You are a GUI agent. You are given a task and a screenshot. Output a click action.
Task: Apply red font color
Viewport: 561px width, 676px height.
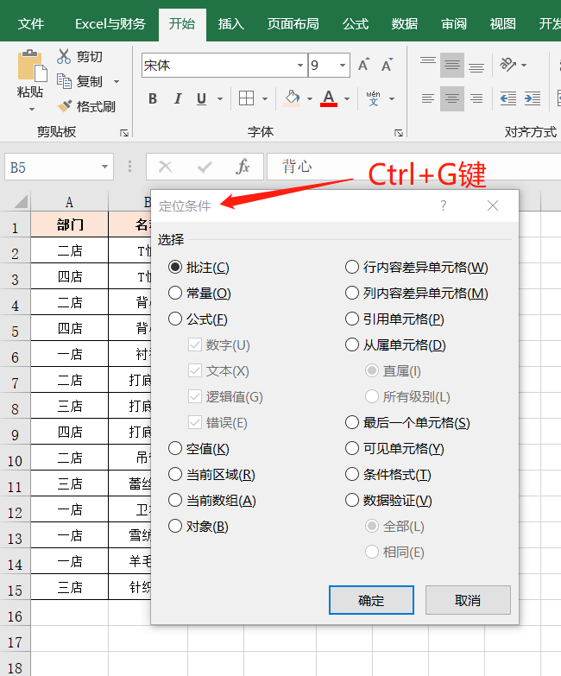[329, 98]
